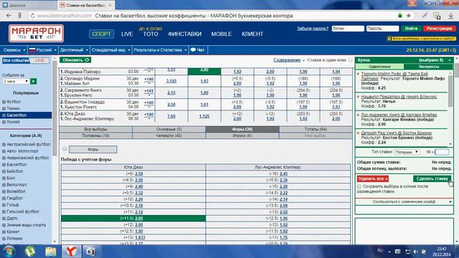Open browser downloads arrow icon
Viewport: 459px width, 258px height.
click(x=451, y=16)
